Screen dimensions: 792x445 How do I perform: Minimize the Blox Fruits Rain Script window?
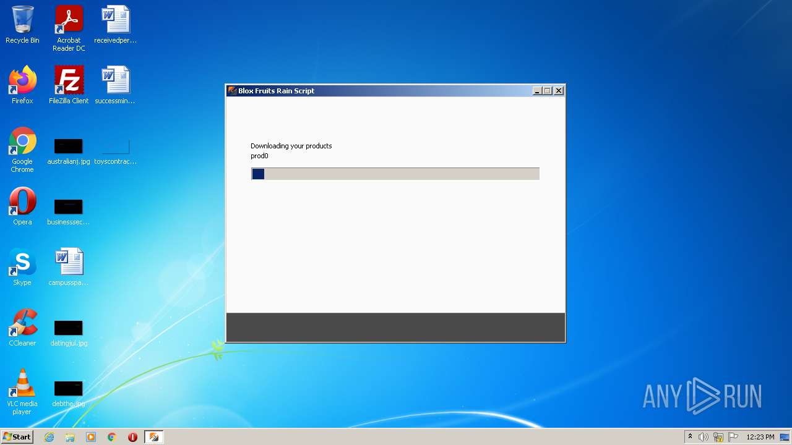537,91
